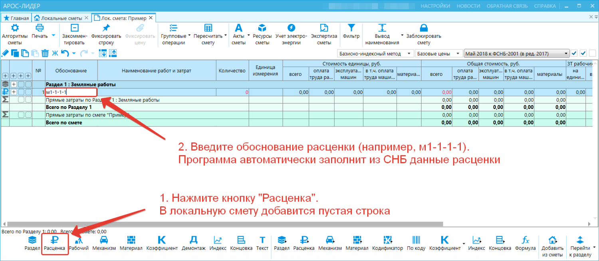Click the horizontal table scrollbar

tap(225, 223)
